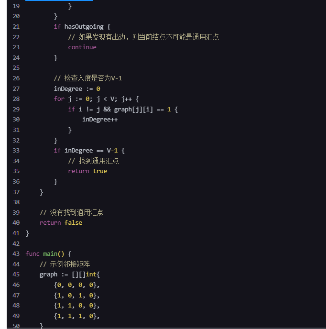Click the comment '// 找到通用汇点'
Screen dimensions: 326x329
click(93, 161)
